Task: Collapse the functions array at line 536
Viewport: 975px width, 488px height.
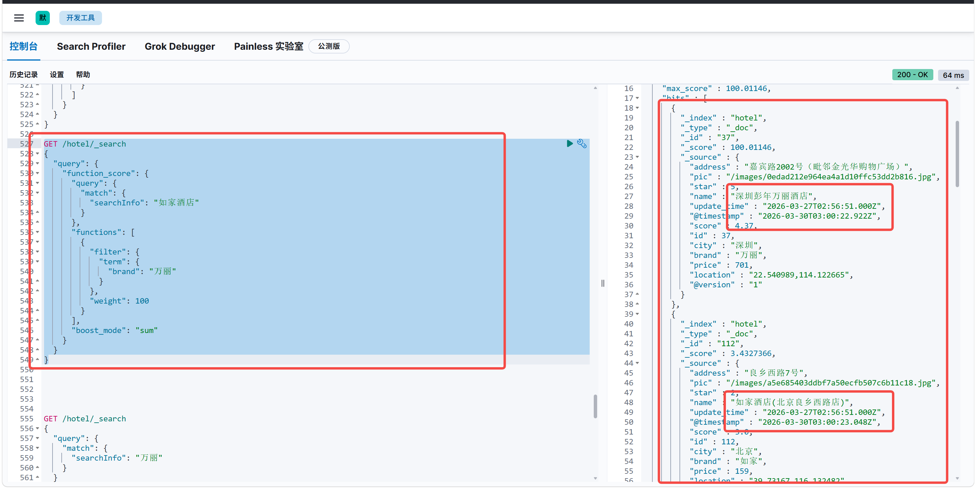Action: [x=38, y=232]
